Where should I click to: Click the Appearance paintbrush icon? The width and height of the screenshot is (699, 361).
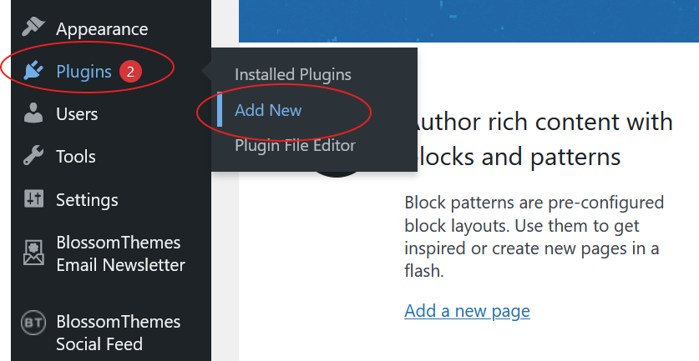pos(33,28)
